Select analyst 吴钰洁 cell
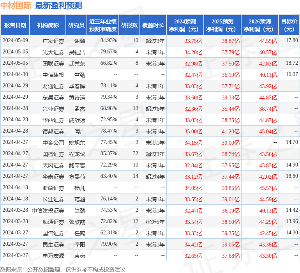 [77, 52]
